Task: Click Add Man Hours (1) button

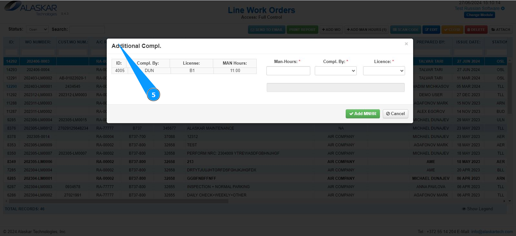Action: coord(367,30)
